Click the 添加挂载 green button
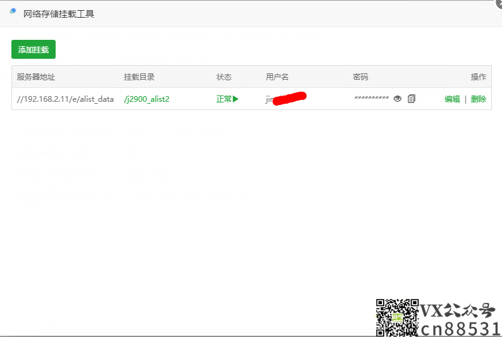This screenshot has width=502, height=337. click(34, 49)
